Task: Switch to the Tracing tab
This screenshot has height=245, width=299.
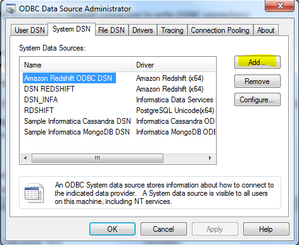Action: click(x=172, y=30)
